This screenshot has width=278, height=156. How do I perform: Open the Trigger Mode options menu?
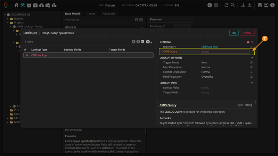pyautogui.click(x=252, y=63)
